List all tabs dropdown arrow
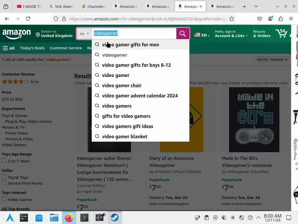 pos(256,6)
